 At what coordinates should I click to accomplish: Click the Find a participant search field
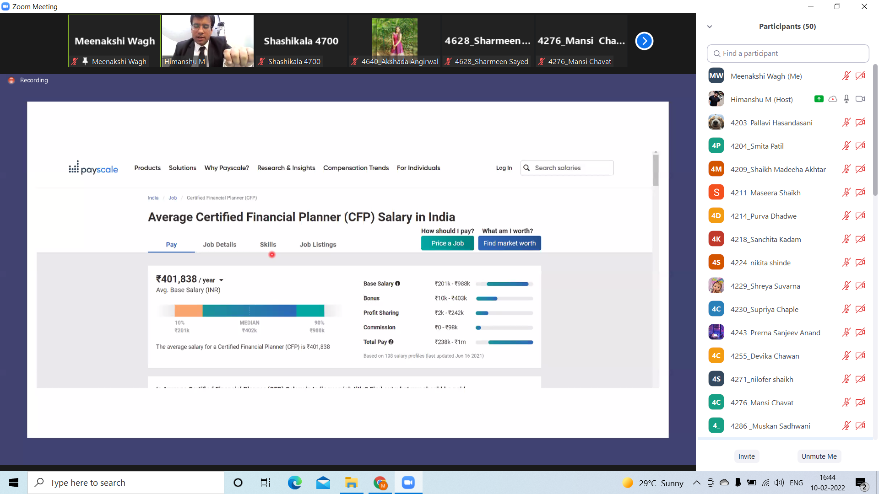[787, 54]
